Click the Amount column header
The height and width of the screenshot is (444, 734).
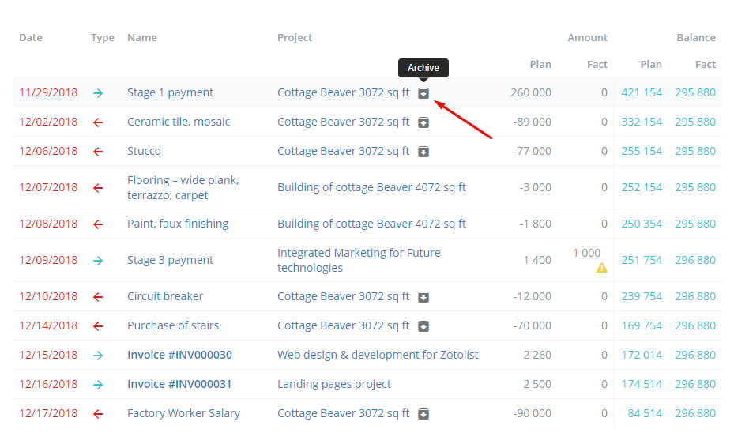click(588, 37)
